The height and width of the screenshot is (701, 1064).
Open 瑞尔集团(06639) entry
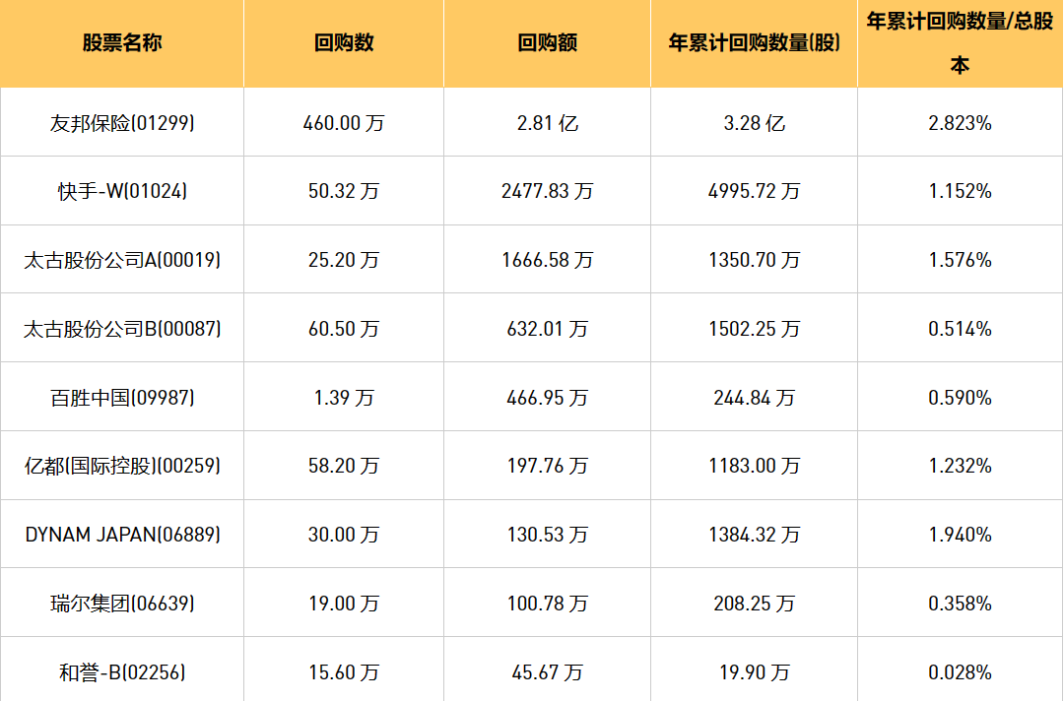[122, 604]
